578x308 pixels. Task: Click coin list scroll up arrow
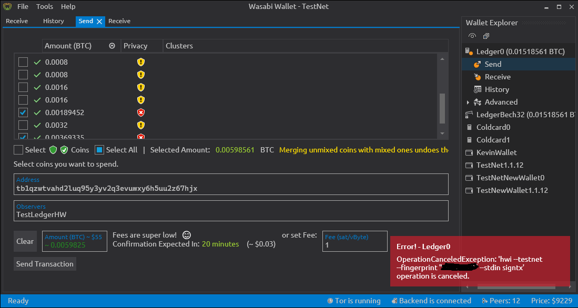click(442, 59)
